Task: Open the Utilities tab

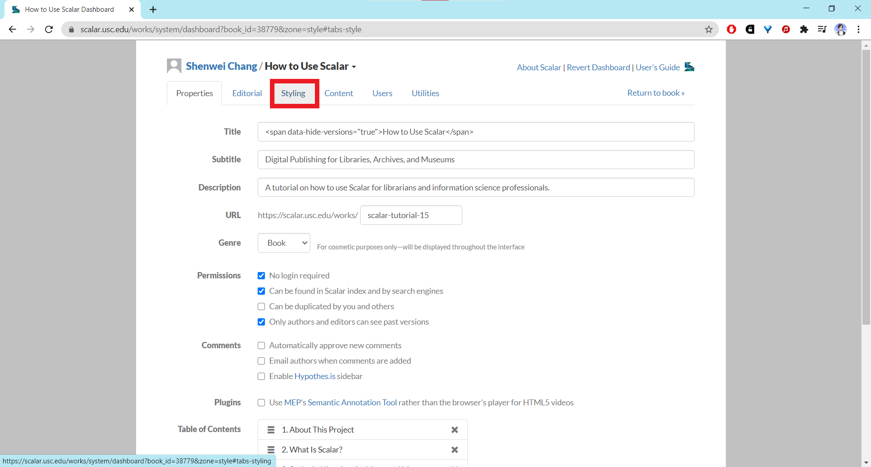Action: pos(425,93)
